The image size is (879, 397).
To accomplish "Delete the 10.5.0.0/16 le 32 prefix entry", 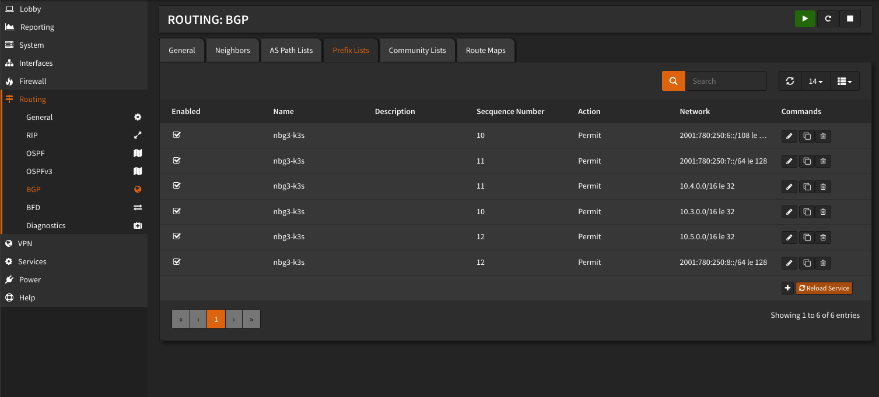I will 823,238.
